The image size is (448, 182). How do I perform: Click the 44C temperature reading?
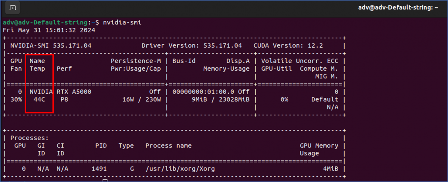(39, 99)
